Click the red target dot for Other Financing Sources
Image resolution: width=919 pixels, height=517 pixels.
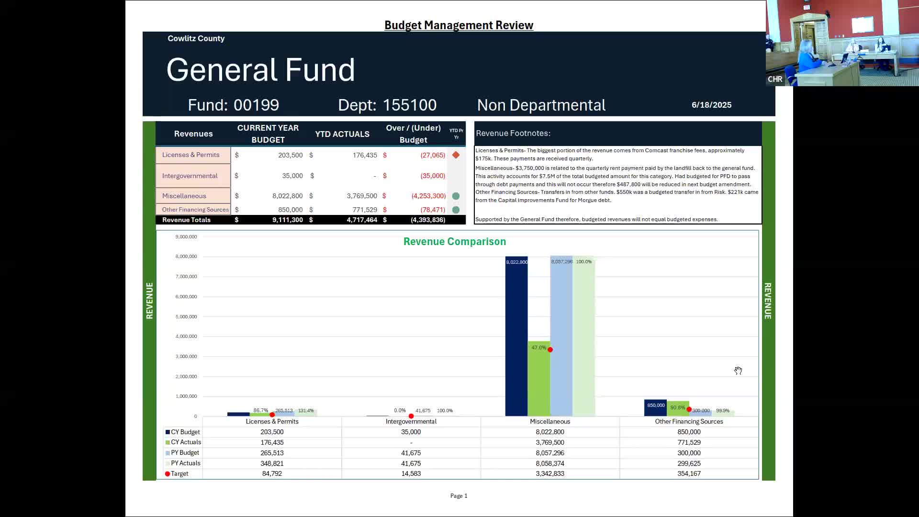tap(689, 409)
